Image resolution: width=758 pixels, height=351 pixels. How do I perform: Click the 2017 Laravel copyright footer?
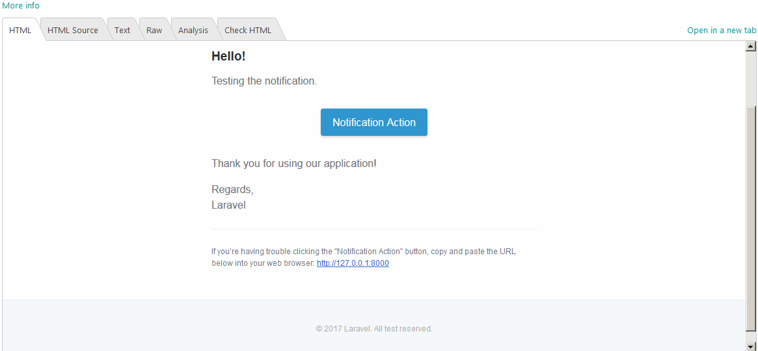coord(374,329)
